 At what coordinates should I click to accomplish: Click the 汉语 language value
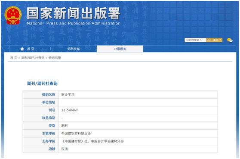click(x=65, y=149)
